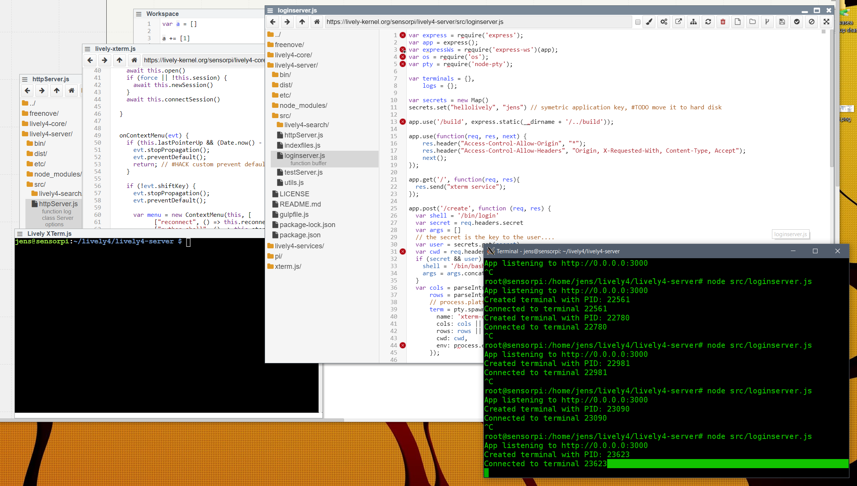Viewport: 857px width, 486px height.
Task: Click the sitemap hierarchy icon
Action: tap(693, 22)
